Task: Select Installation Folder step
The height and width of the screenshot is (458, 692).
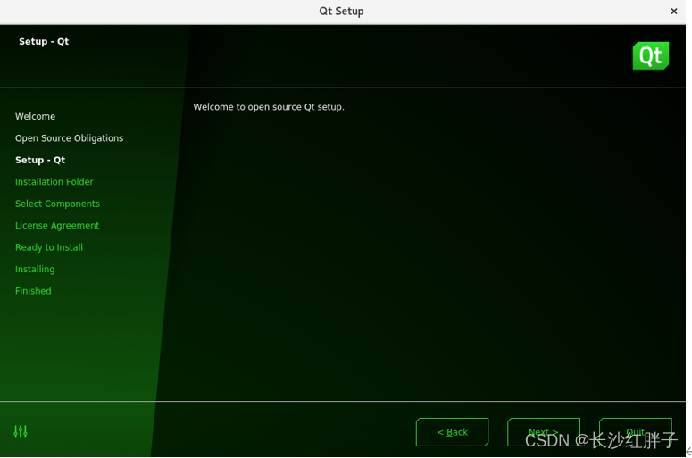Action: click(x=54, y=182)
